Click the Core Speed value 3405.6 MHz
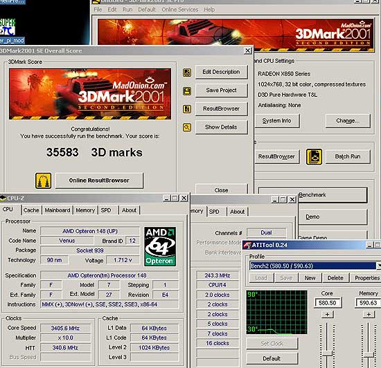Image resolution: width=381 pixels, height=368 pixels. [x=65, y=328]
